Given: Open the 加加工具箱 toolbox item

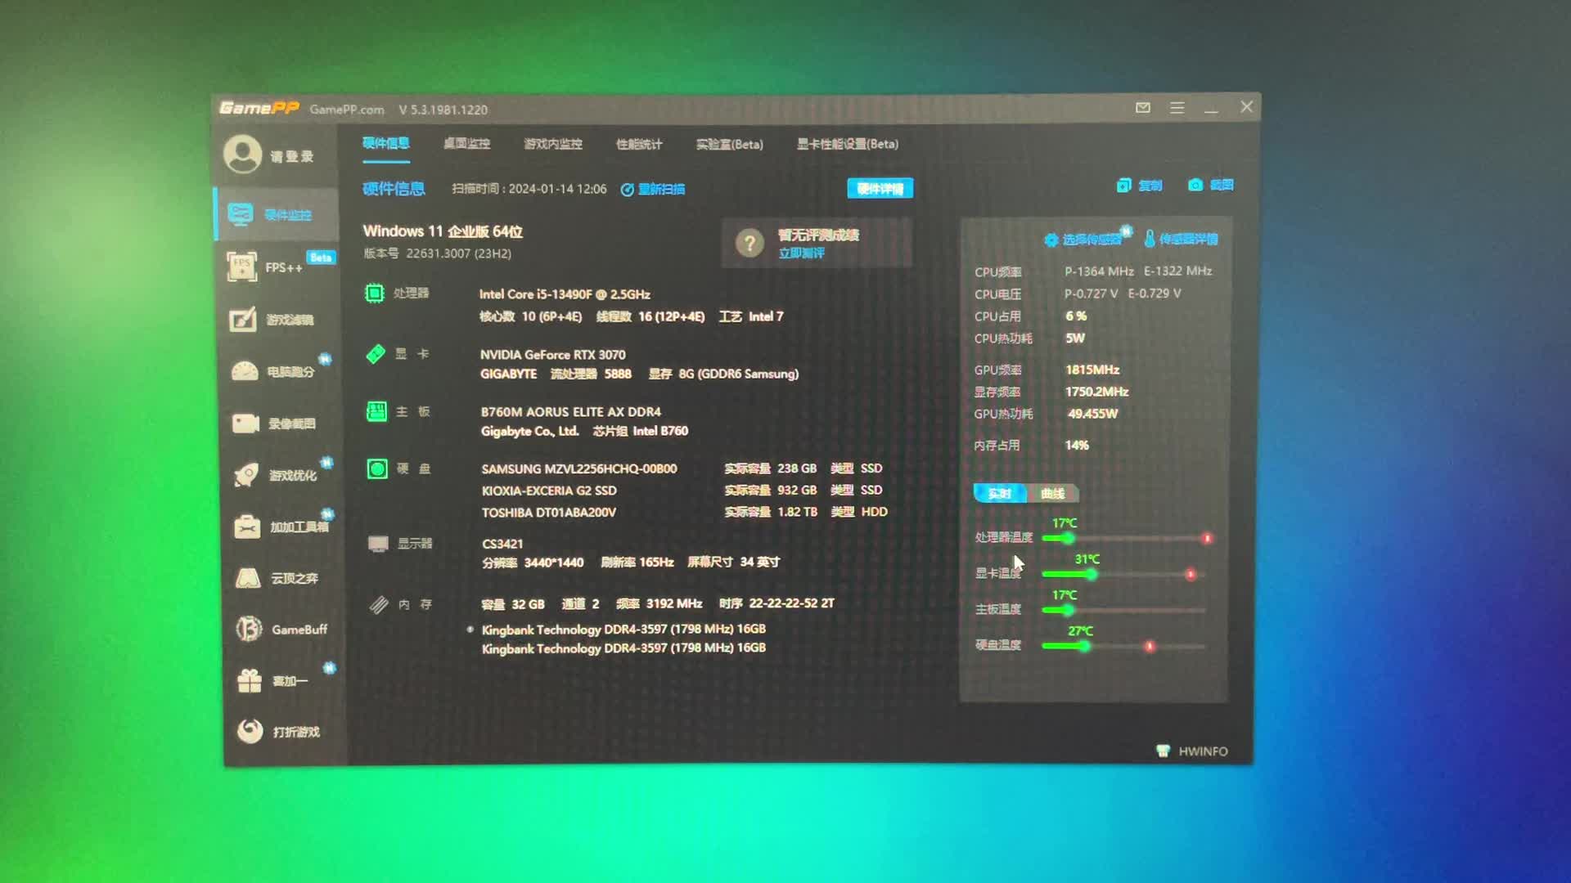Looking at the screenshot, I should point(281,527).
